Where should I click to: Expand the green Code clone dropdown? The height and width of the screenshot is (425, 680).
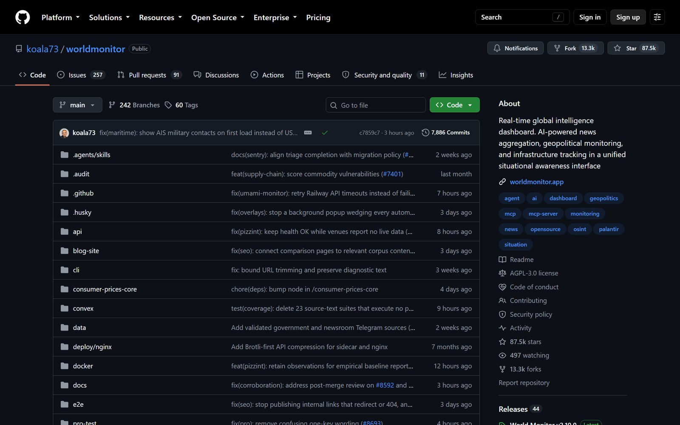click(454, 105)
